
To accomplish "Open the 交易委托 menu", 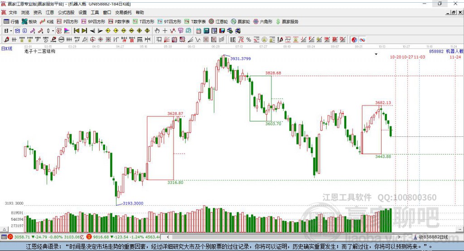I will (123, 12).
